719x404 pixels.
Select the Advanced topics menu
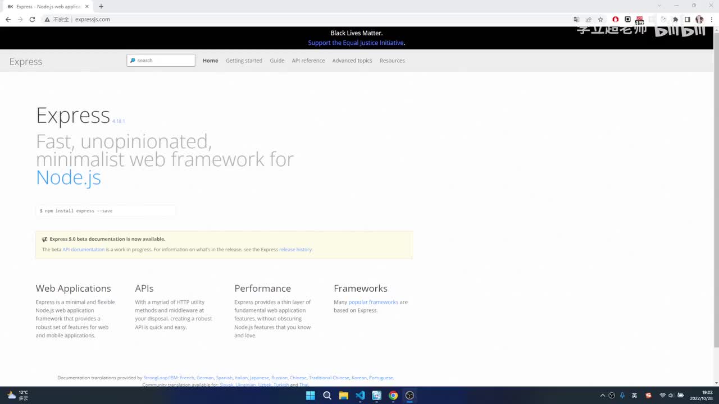coord(352,61)
